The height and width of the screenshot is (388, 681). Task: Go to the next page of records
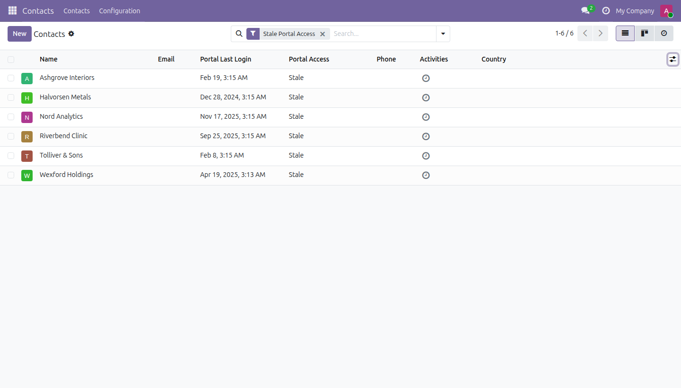point(601,34)
